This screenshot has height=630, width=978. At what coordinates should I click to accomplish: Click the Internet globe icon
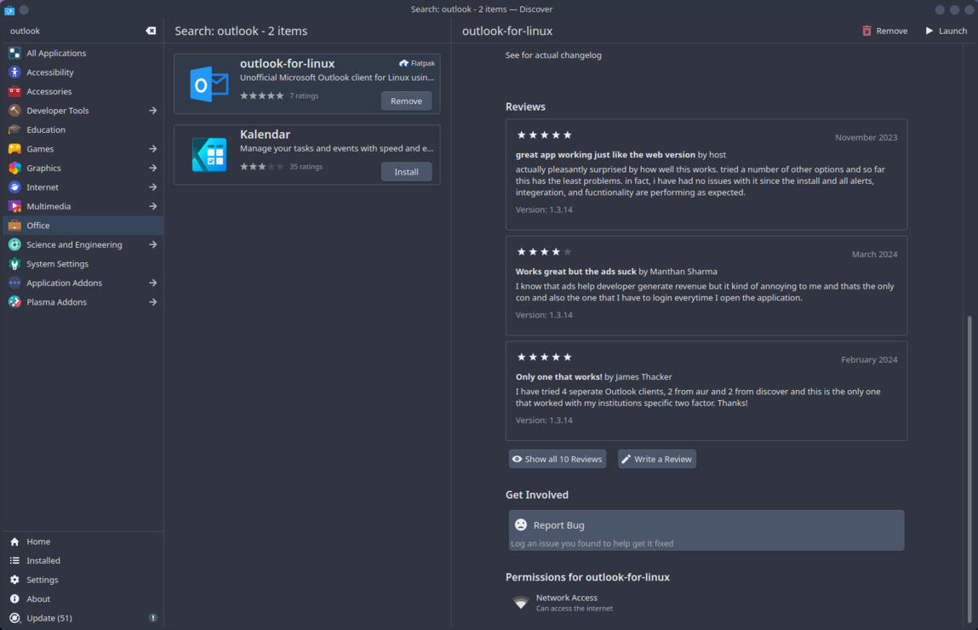coord(14,187)
